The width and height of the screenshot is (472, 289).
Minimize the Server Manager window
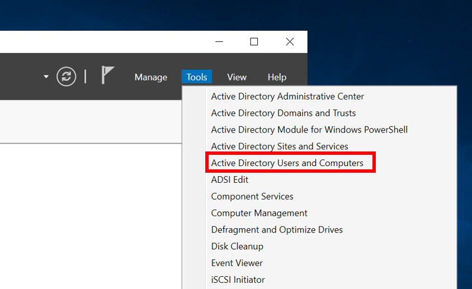[x=219, y=41]
